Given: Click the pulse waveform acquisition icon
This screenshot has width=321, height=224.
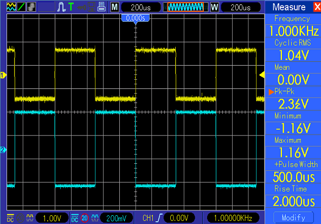Looking at the screenshot, I should [61, 7].
